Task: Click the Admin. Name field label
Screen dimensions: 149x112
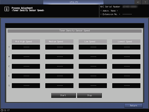Action: click(109, 11)
